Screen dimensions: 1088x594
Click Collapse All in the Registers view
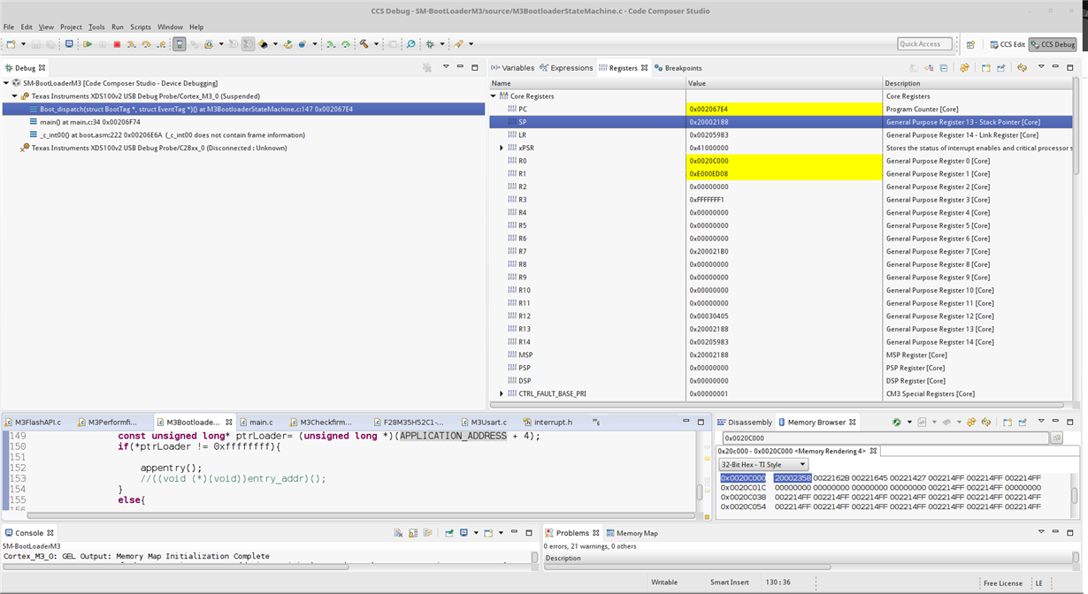944,68
